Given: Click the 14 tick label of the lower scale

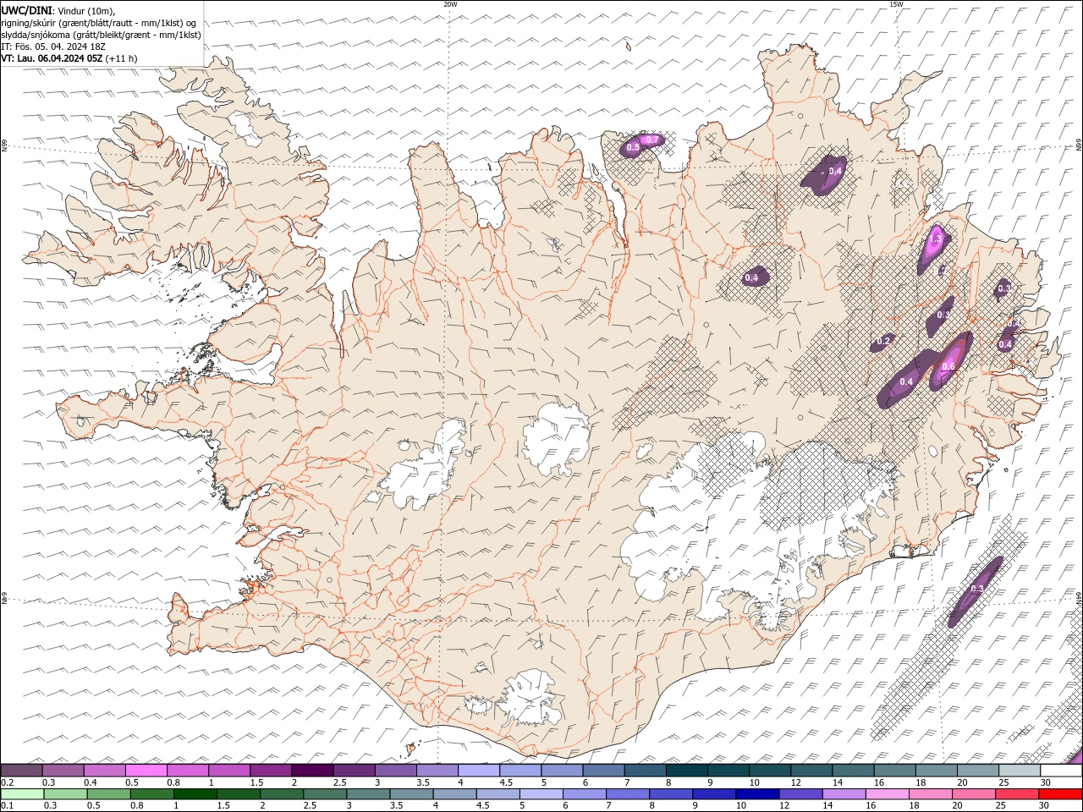Looking at the screenshot, I should point(827,805).
